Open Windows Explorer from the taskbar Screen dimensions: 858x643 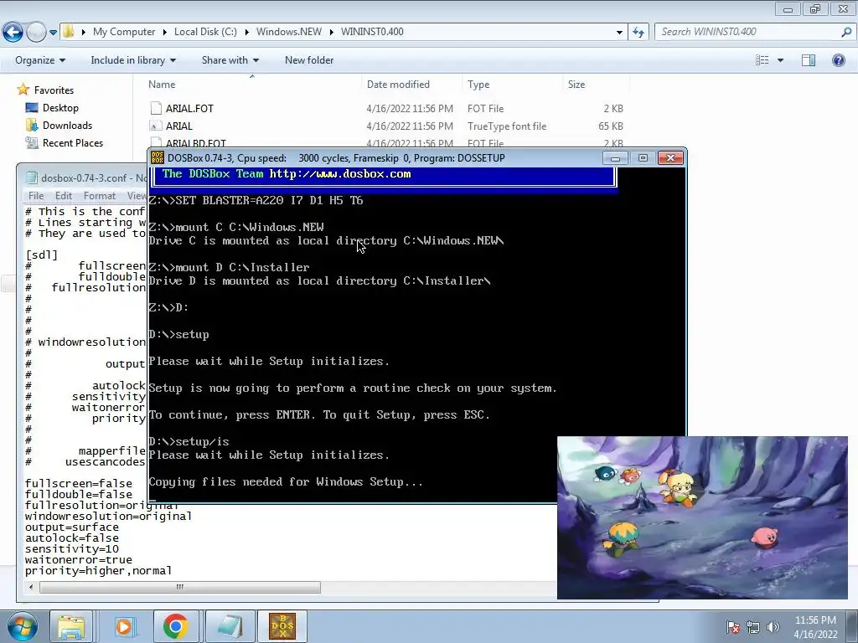(x=71, y=626)
